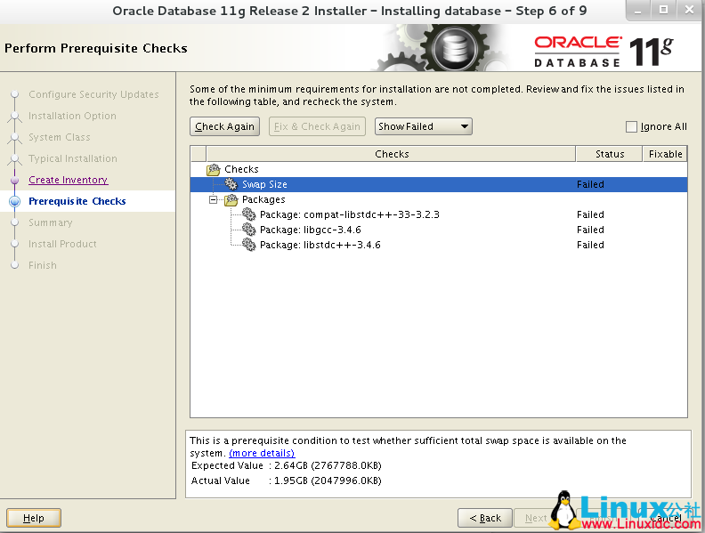The width and height of the screenshot is (705, 533).
Task: Click the Create Inventory step bullet icon
Action: pos(15,181)
